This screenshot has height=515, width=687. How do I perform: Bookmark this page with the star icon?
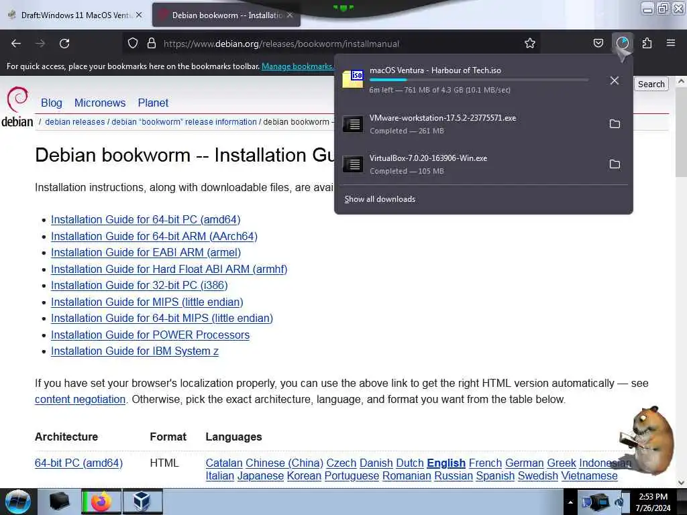tap(530, 44)
